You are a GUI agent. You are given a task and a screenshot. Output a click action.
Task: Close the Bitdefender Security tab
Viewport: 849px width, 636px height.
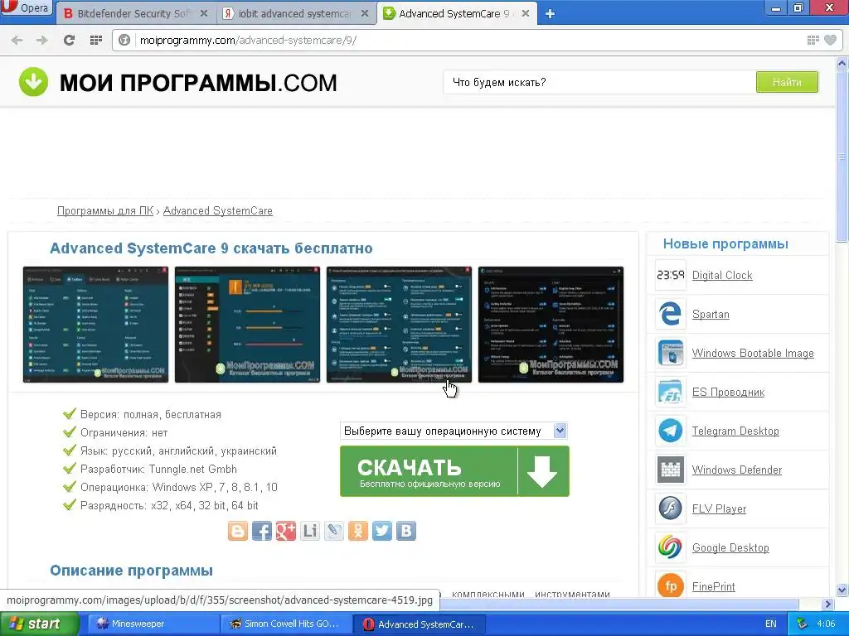[x=204, y=13]
